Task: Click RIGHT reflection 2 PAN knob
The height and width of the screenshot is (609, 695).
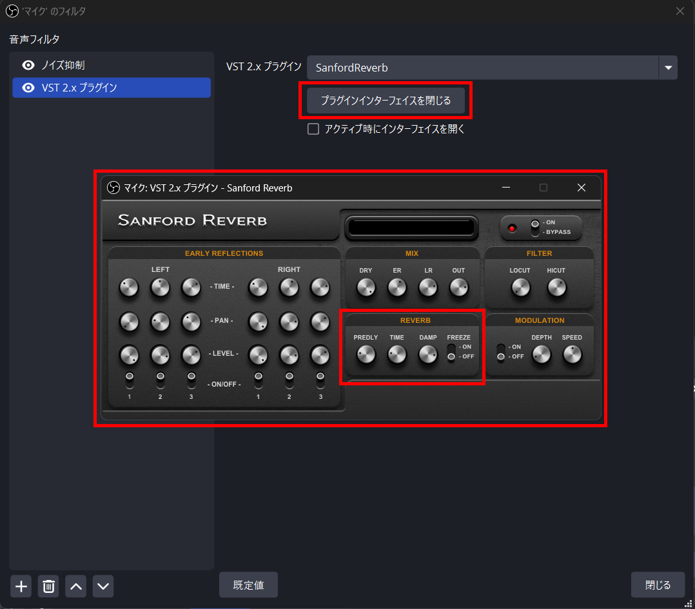Action: click(x=289, y=322)
